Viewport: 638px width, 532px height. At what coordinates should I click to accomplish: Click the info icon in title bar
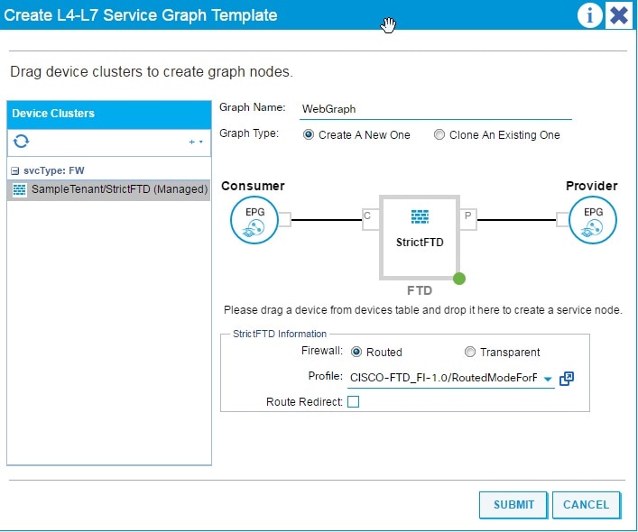coord(589,15)
